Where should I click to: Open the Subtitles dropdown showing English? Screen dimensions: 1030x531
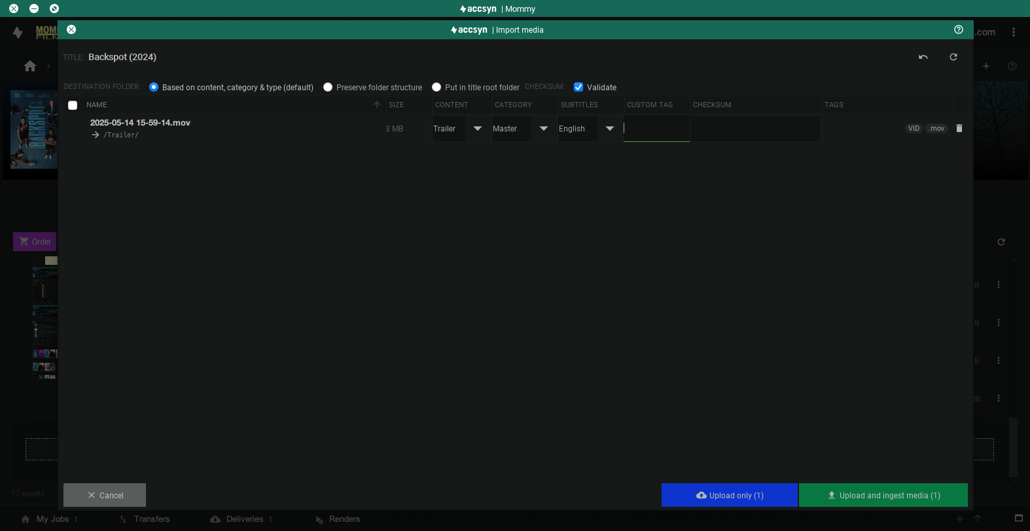pyautogui.click(x=609, y=129)
